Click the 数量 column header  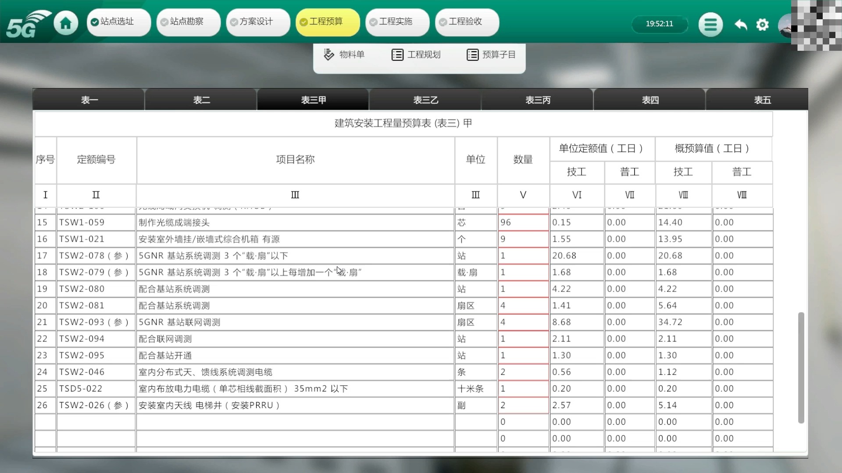pyautogui.click(x=523, y=159)
